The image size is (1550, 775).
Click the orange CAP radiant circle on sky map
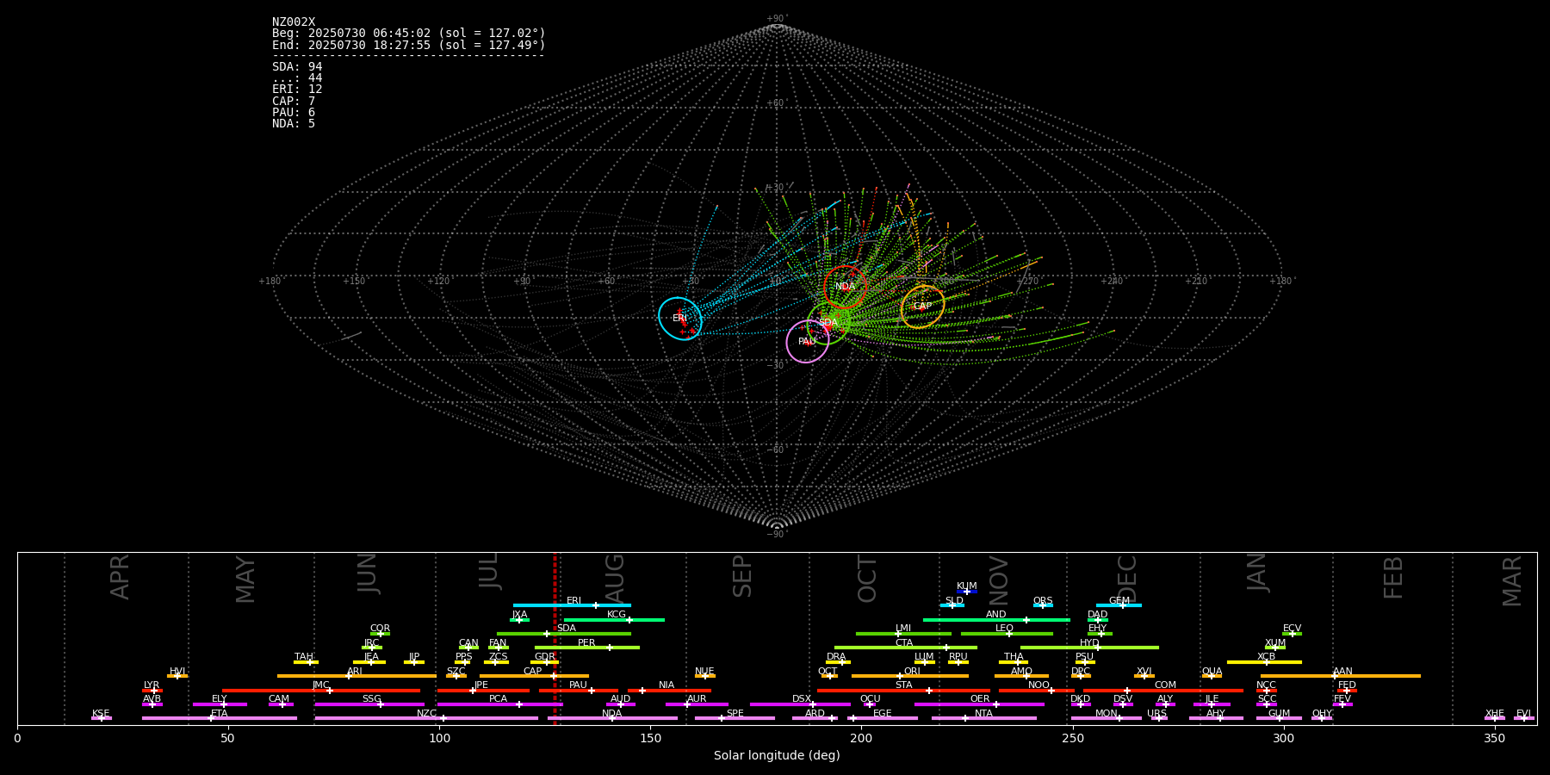(922, 307)
